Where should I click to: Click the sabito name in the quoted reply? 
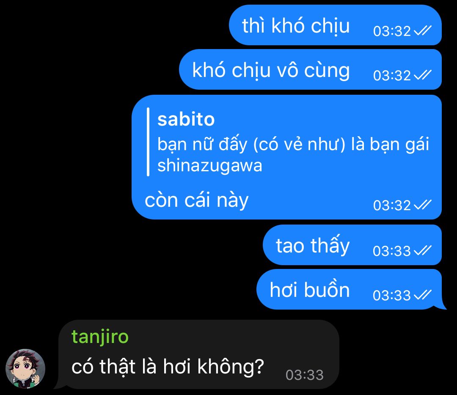point(186,119)
